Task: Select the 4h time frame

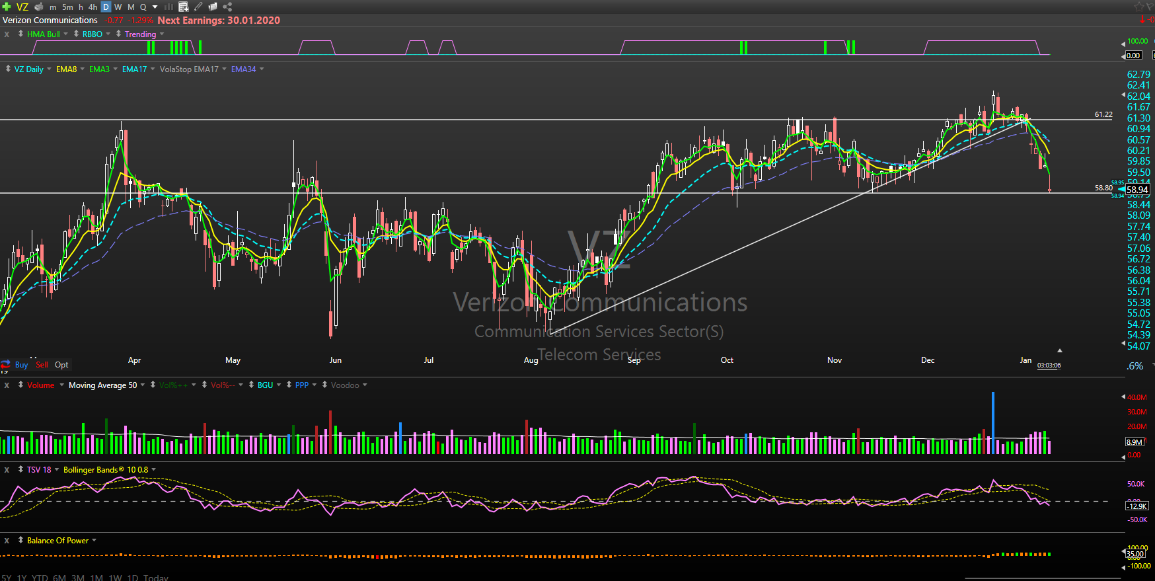Action: [x=93, y=7]
